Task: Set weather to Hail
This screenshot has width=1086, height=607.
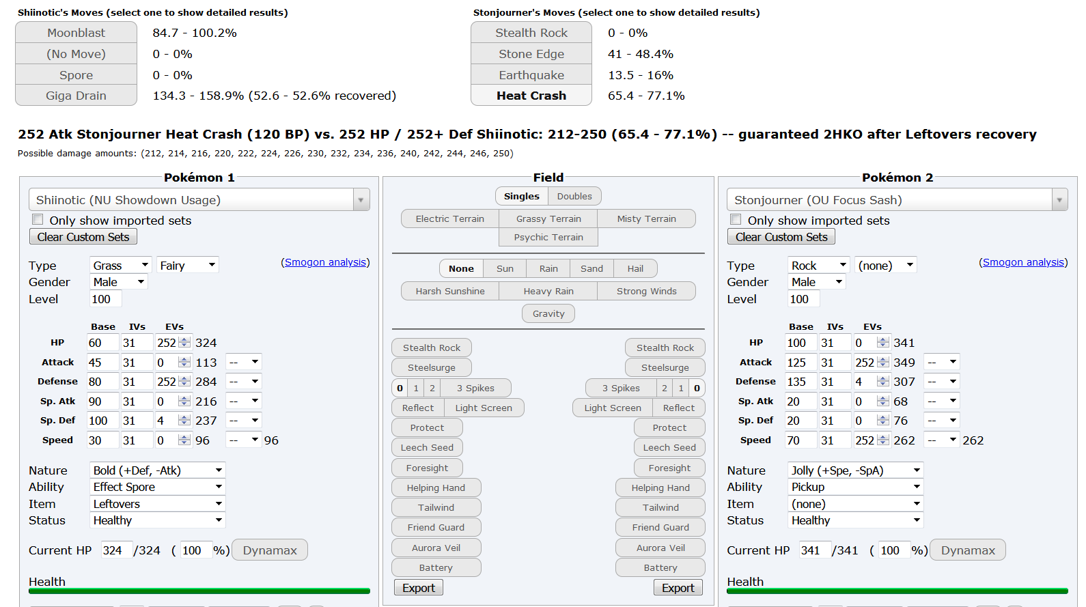Action: pyautogui.click(x=635, y=268)
